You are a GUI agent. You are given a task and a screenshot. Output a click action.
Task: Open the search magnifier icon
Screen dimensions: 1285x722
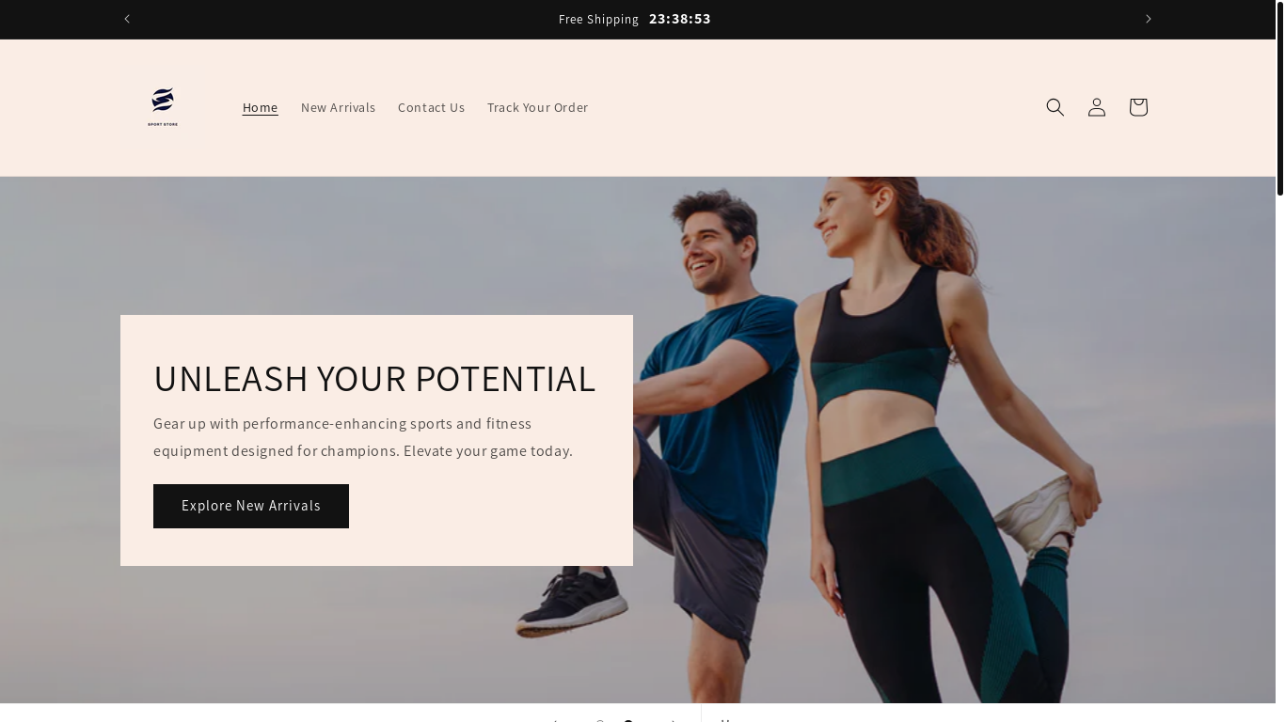(x=1055, y=107)
